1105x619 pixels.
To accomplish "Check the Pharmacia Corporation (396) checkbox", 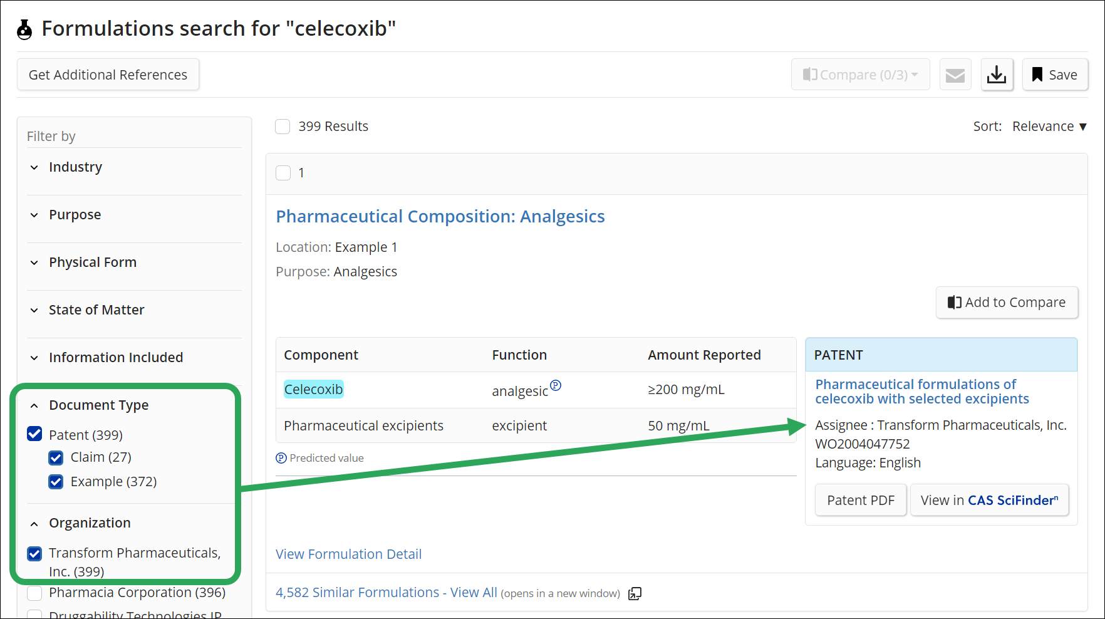I will click(x=34, y=593).
